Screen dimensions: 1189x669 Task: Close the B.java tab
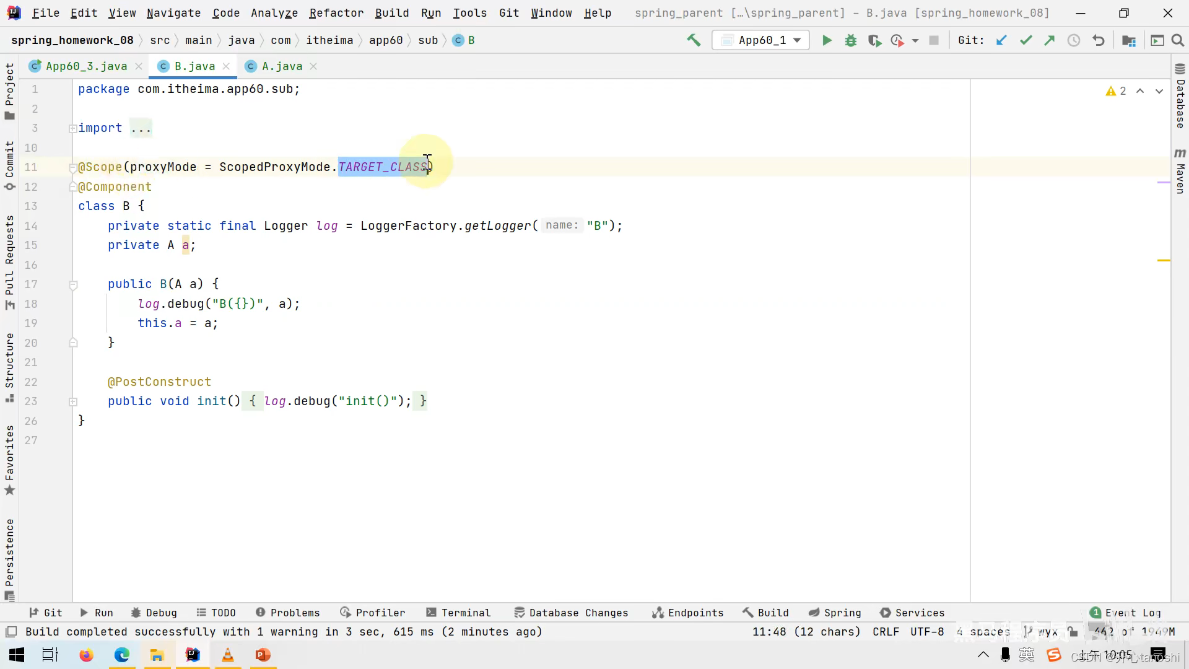click(x=226, y=66)
